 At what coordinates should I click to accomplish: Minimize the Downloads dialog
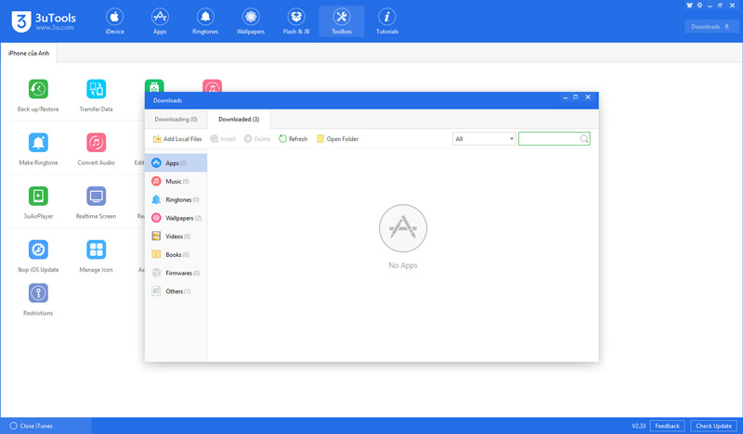[565, 97]
